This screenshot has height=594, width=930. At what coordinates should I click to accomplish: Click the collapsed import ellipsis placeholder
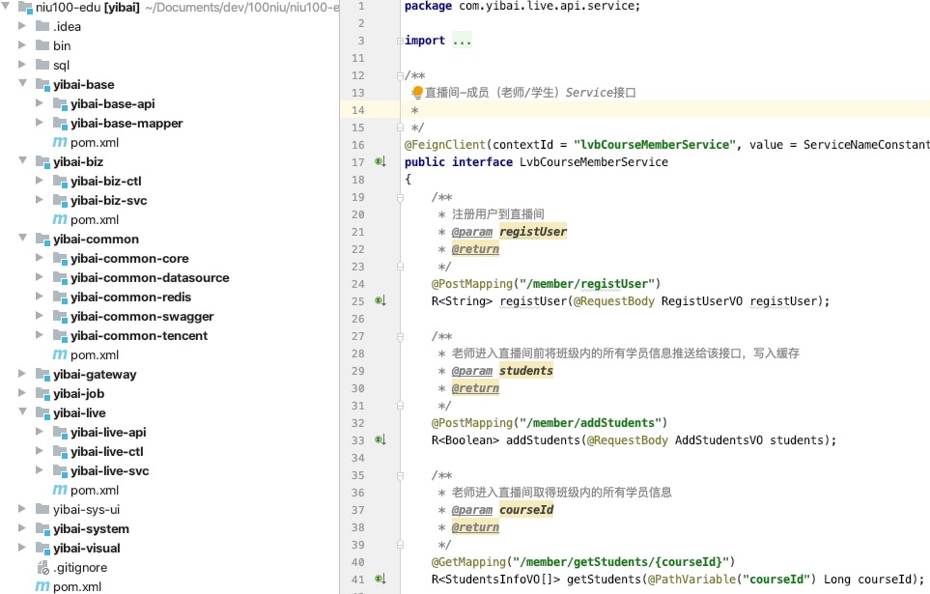462,41
